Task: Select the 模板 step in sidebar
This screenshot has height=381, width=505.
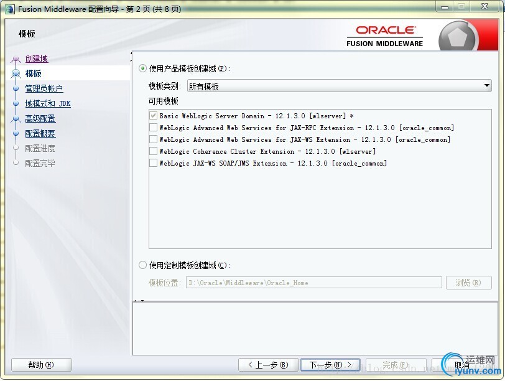Action: (33, 73)
